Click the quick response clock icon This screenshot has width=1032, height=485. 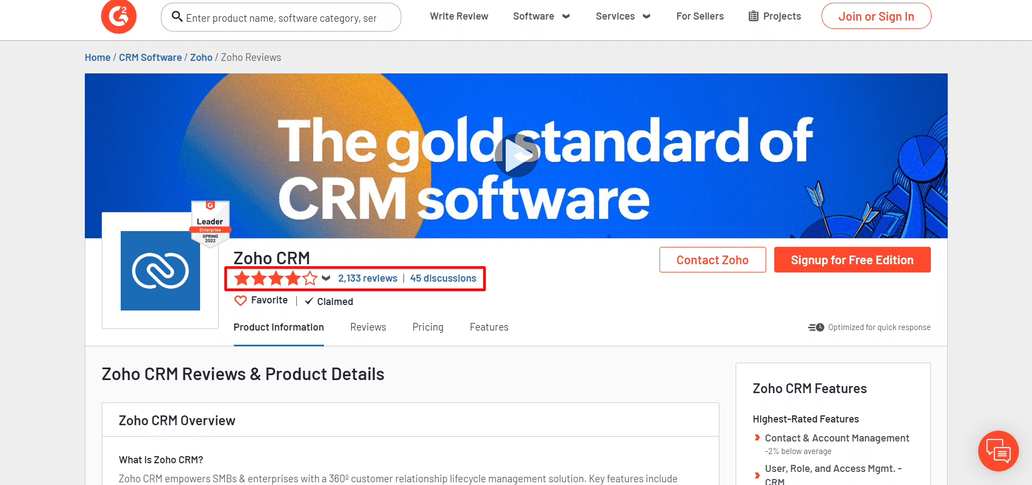coord(816,327)
